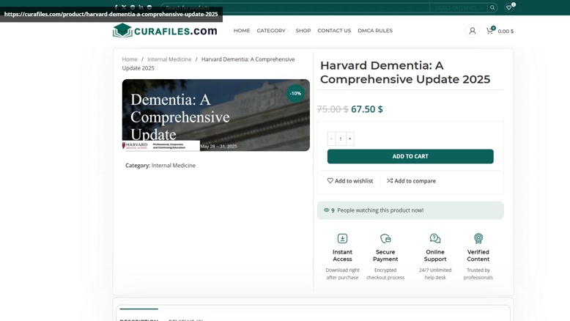Open the user account icon
570x321 pixels.
click(473, 31)
